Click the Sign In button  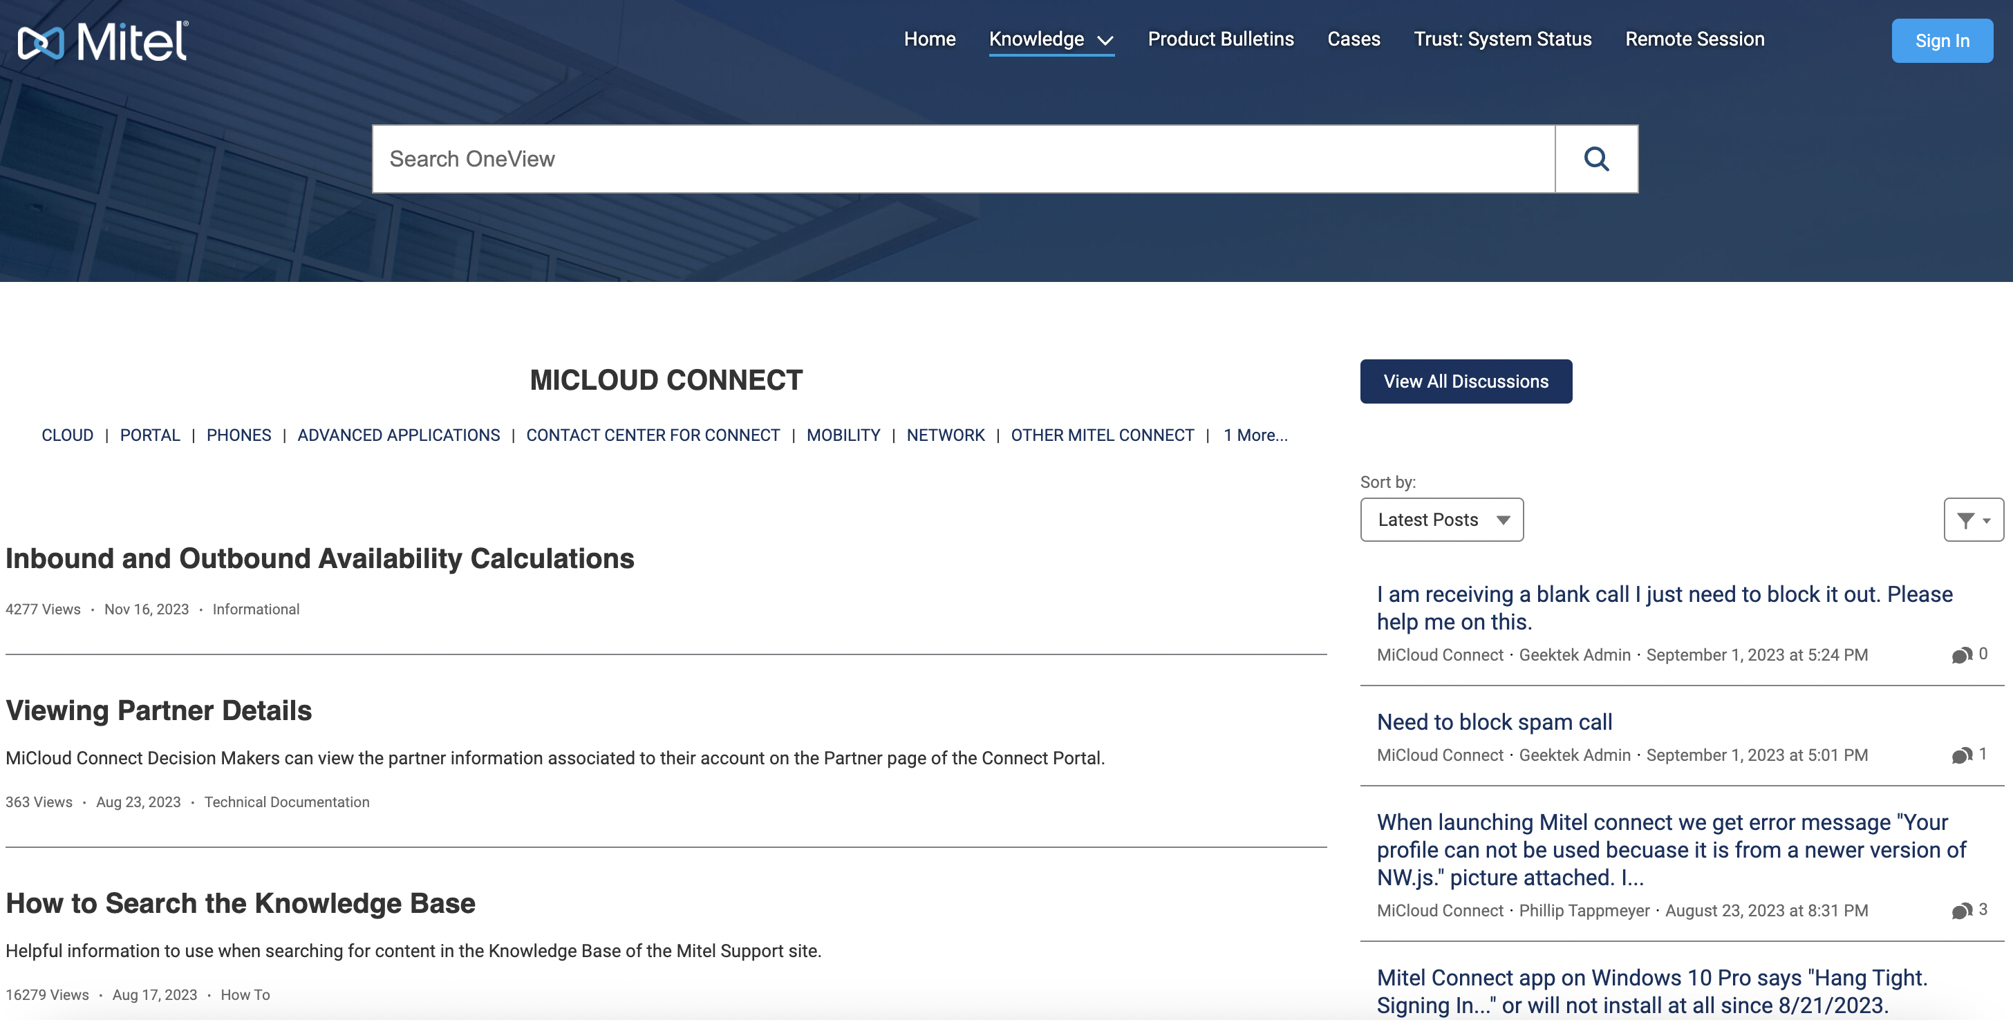1942,41
